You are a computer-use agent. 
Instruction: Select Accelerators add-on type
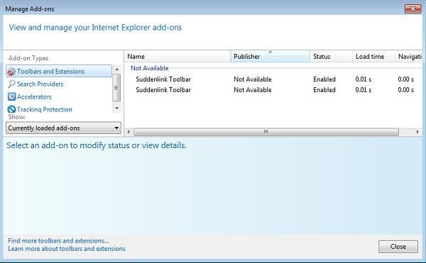tap(59, 96)
